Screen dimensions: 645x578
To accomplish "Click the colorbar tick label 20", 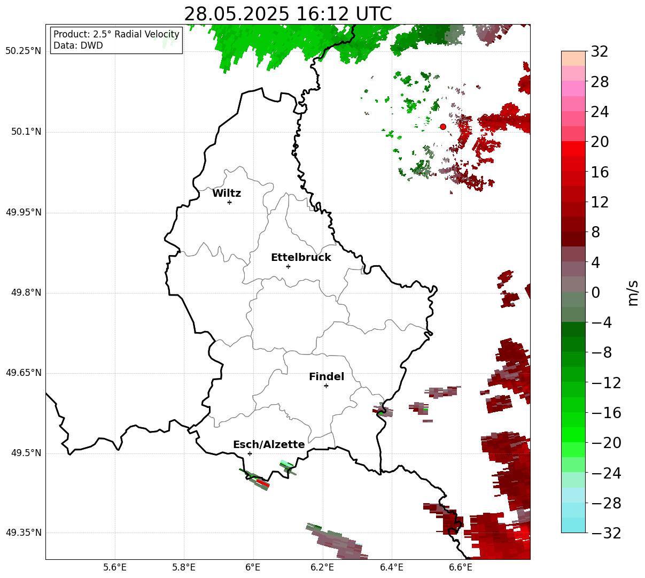I will (x=600, y=142).
